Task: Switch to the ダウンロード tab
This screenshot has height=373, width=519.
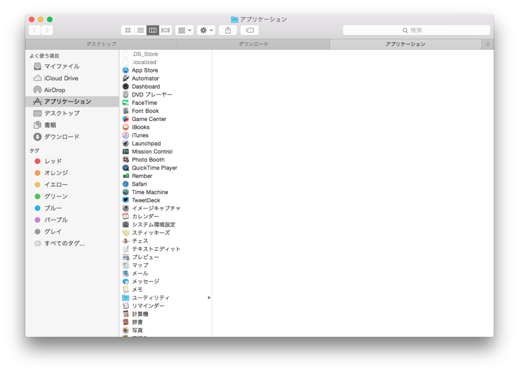Action: [253, 44]
